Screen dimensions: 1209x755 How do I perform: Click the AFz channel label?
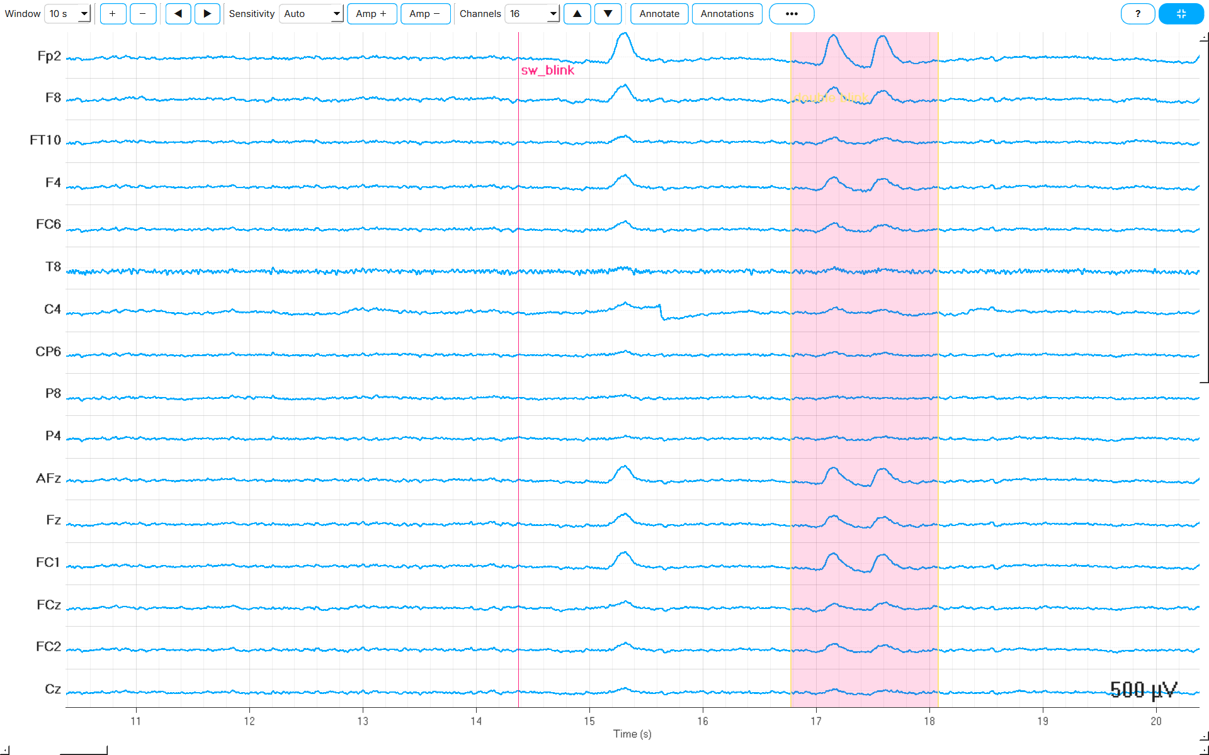pyautogui.click(x=48, y=478)
